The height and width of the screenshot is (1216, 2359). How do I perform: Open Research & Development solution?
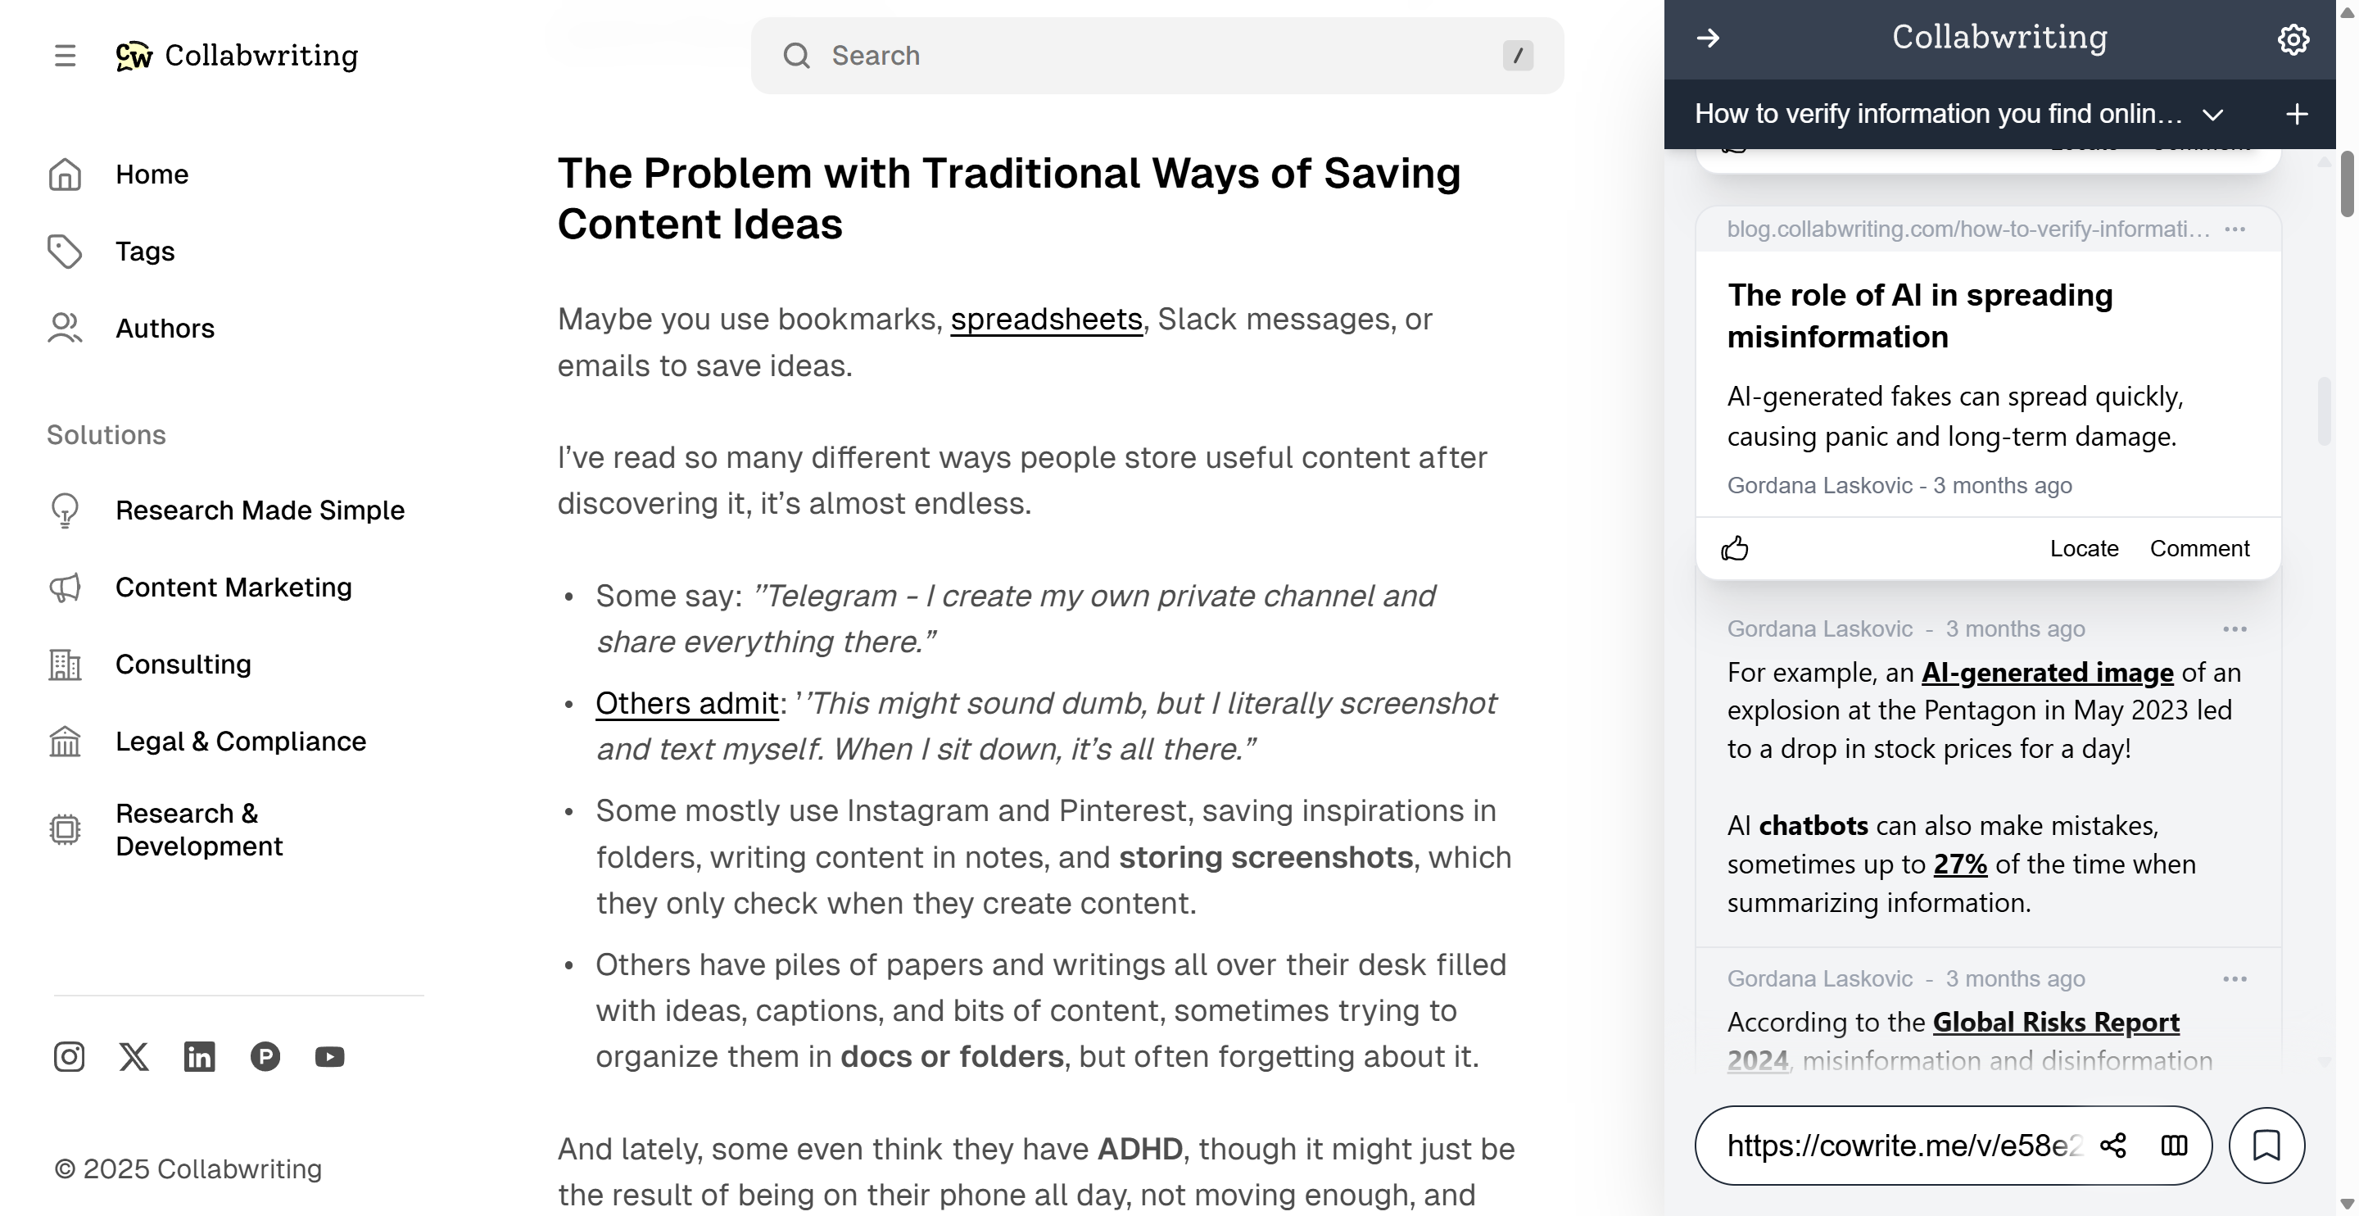pos(200,829)
